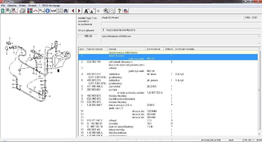Click the red arc toolbar icon
The width and height of the screenshot is (262, 142).
[36, 11]
